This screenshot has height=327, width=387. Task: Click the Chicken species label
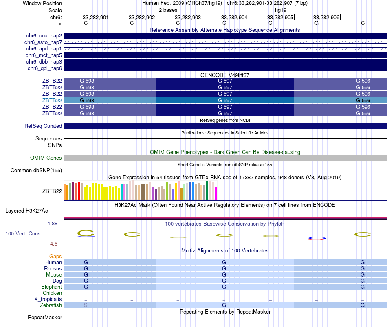[52, 293]
